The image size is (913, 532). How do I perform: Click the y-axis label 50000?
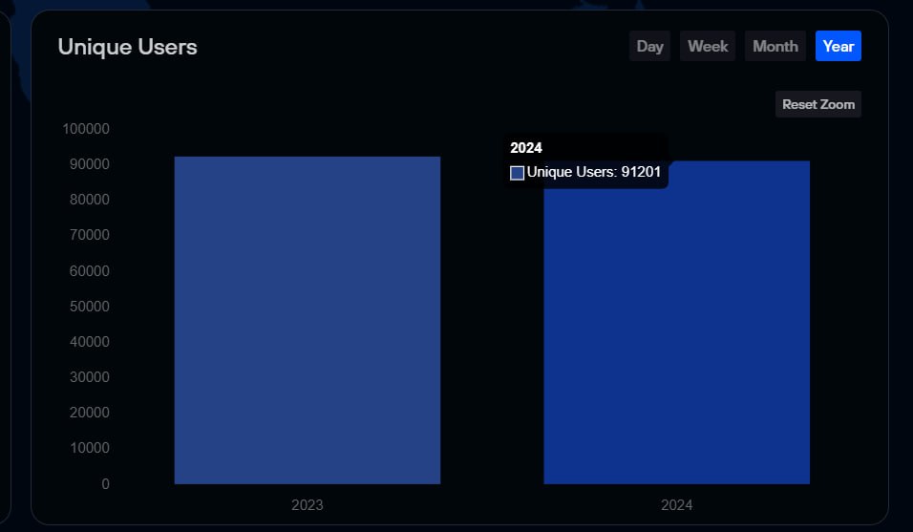(89, 307)
